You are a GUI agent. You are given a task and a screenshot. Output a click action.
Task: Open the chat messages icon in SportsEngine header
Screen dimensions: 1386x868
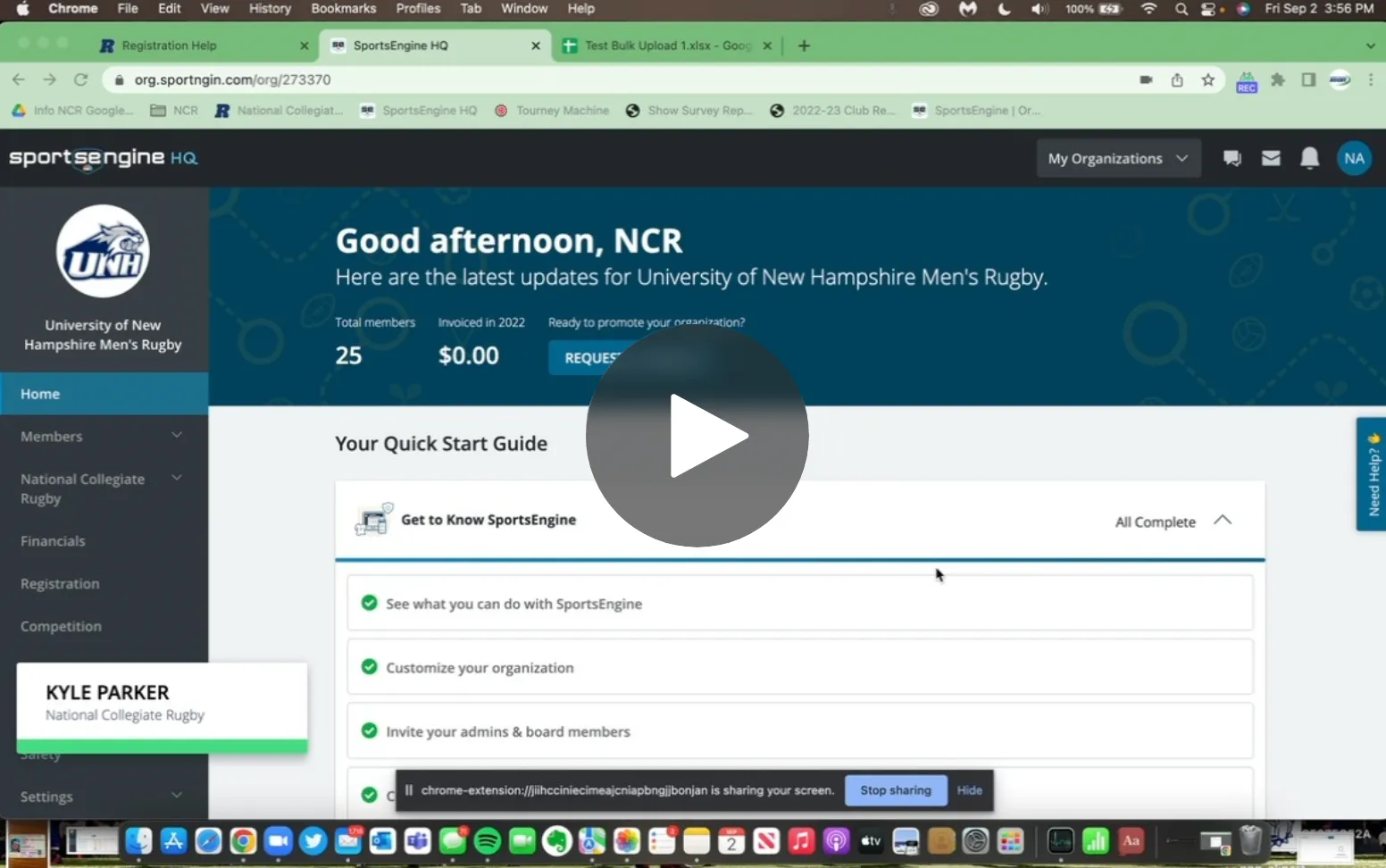click(1232, 158)
